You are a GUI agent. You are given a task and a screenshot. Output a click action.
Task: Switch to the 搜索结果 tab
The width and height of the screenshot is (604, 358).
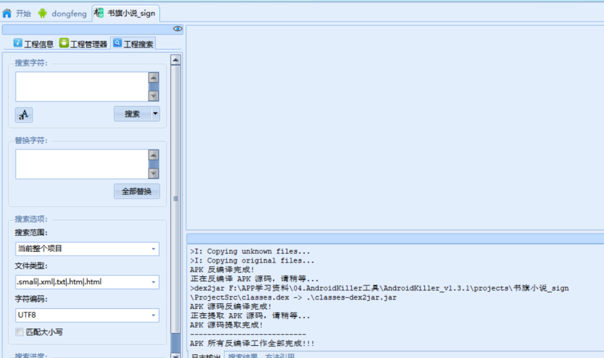coord(243,355)
